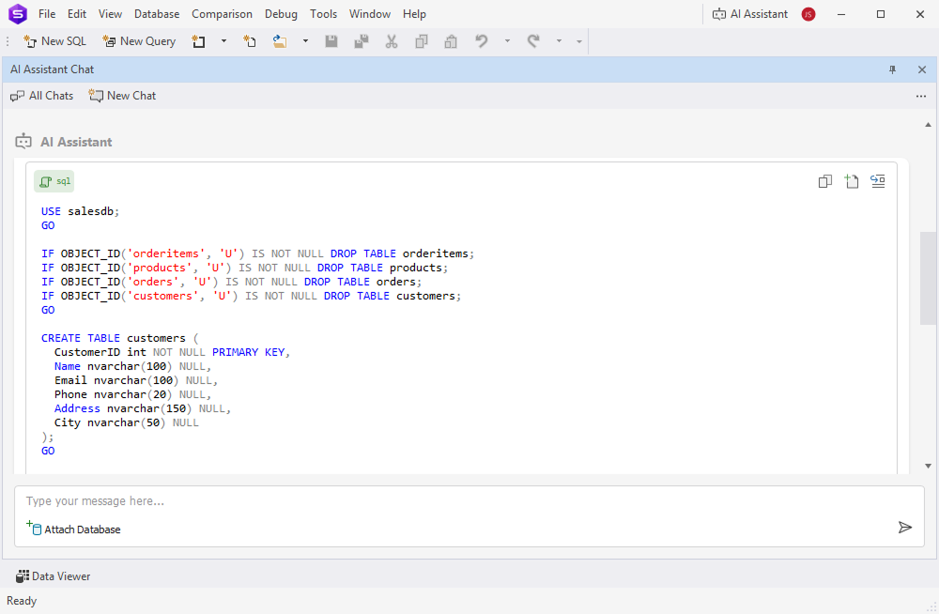This screenshot has height=614, width=939.
Task: Open the Redo dropdown arrow
Action: [x=558, y=41]
